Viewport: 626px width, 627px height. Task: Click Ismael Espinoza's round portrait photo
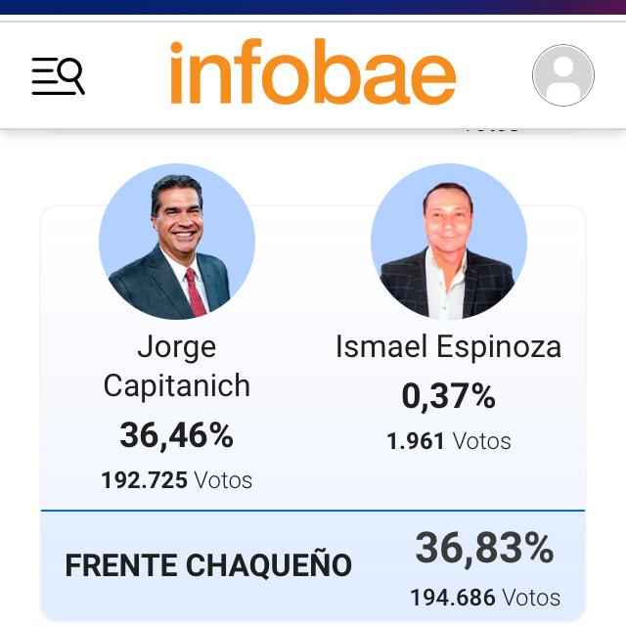pos(449,242)
